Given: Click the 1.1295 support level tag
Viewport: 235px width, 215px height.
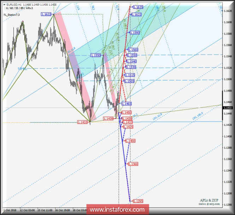Looking at the screenshot, I should point(138,201).
